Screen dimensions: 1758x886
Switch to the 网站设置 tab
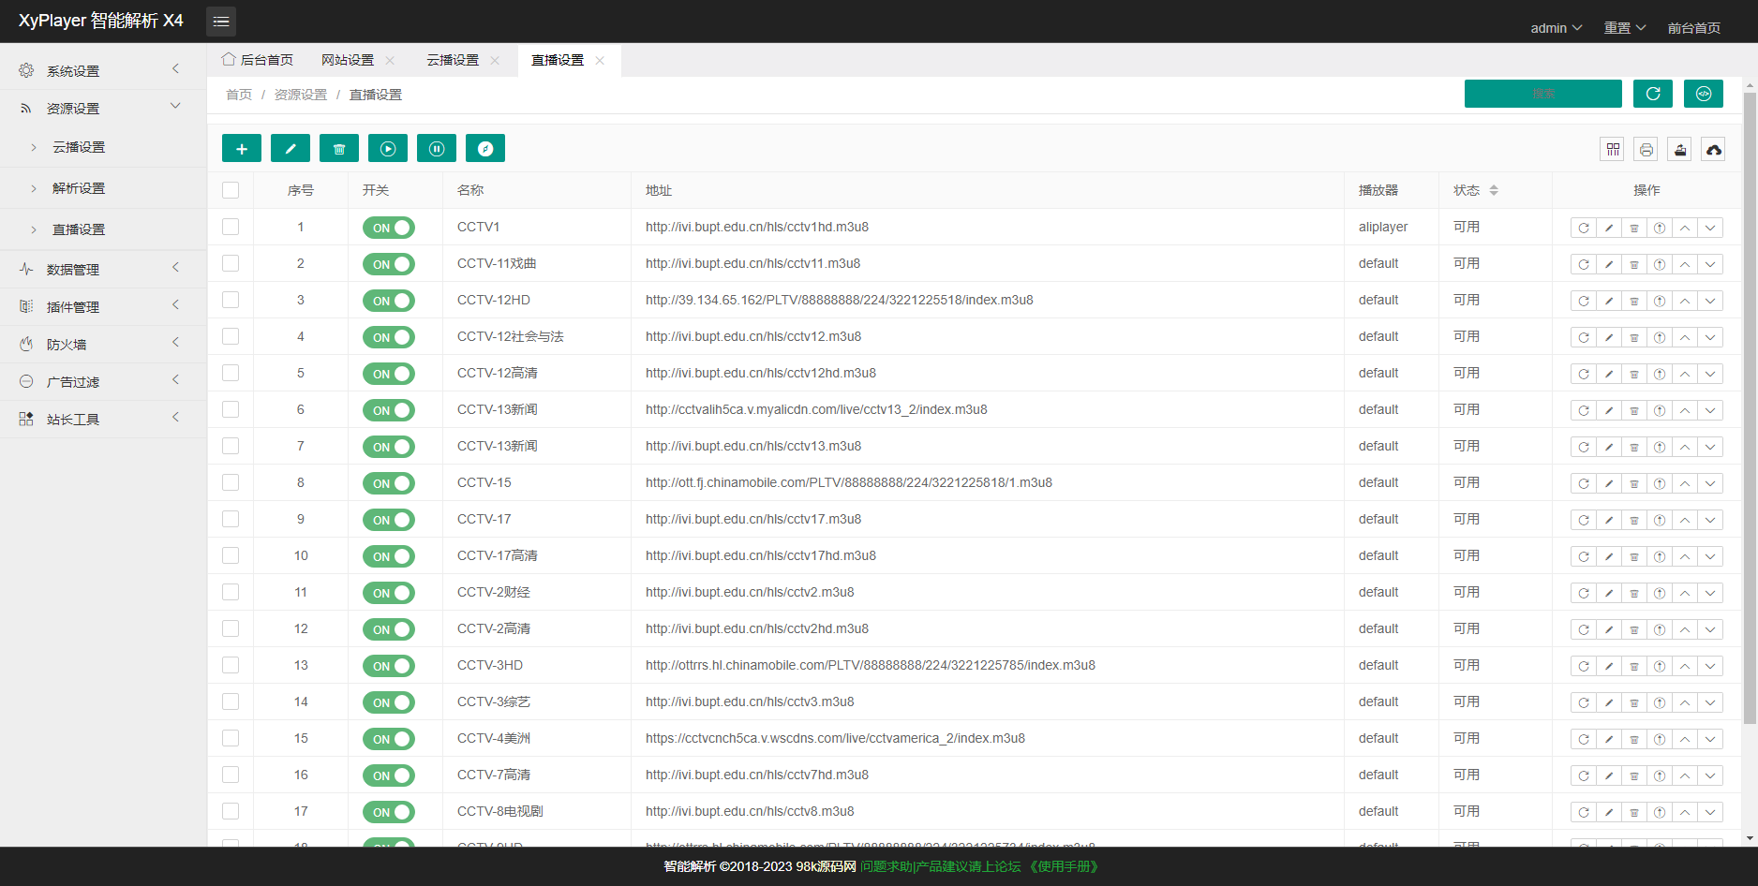(x=348, y=60)
